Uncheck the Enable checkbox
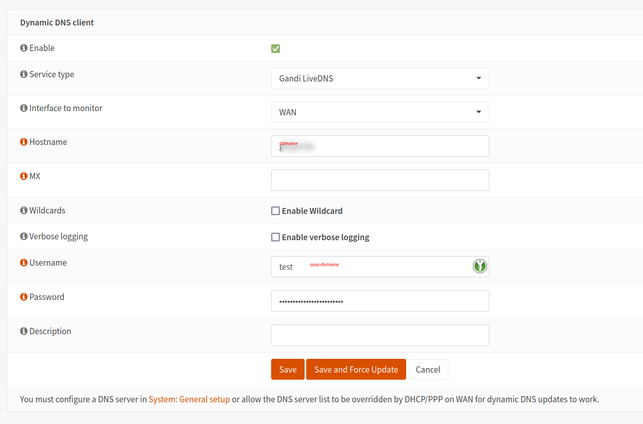This screenshot has height=424, width=643. [275, 49]
